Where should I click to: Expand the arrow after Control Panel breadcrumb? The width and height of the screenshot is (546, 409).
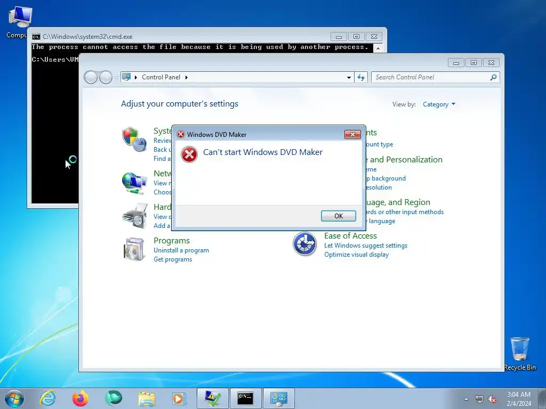click(186, 77)
